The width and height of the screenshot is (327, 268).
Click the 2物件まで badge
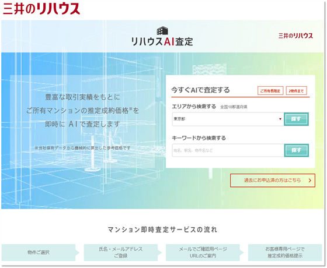(x=296, y=91)
